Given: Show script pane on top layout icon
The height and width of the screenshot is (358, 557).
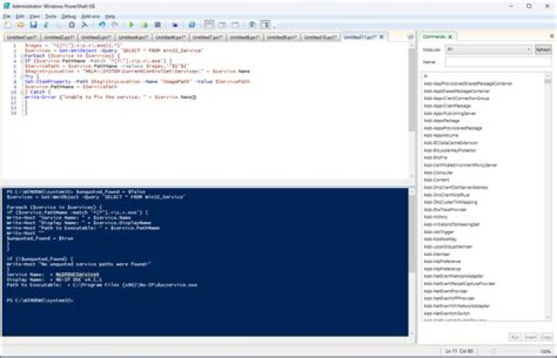Looking at the screenshot, I should (x=209, y=25).
